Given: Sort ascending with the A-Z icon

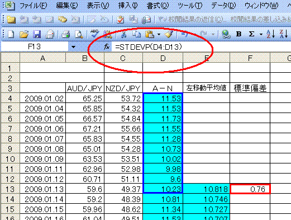Looking at the screenshot, I should [270, 34].
